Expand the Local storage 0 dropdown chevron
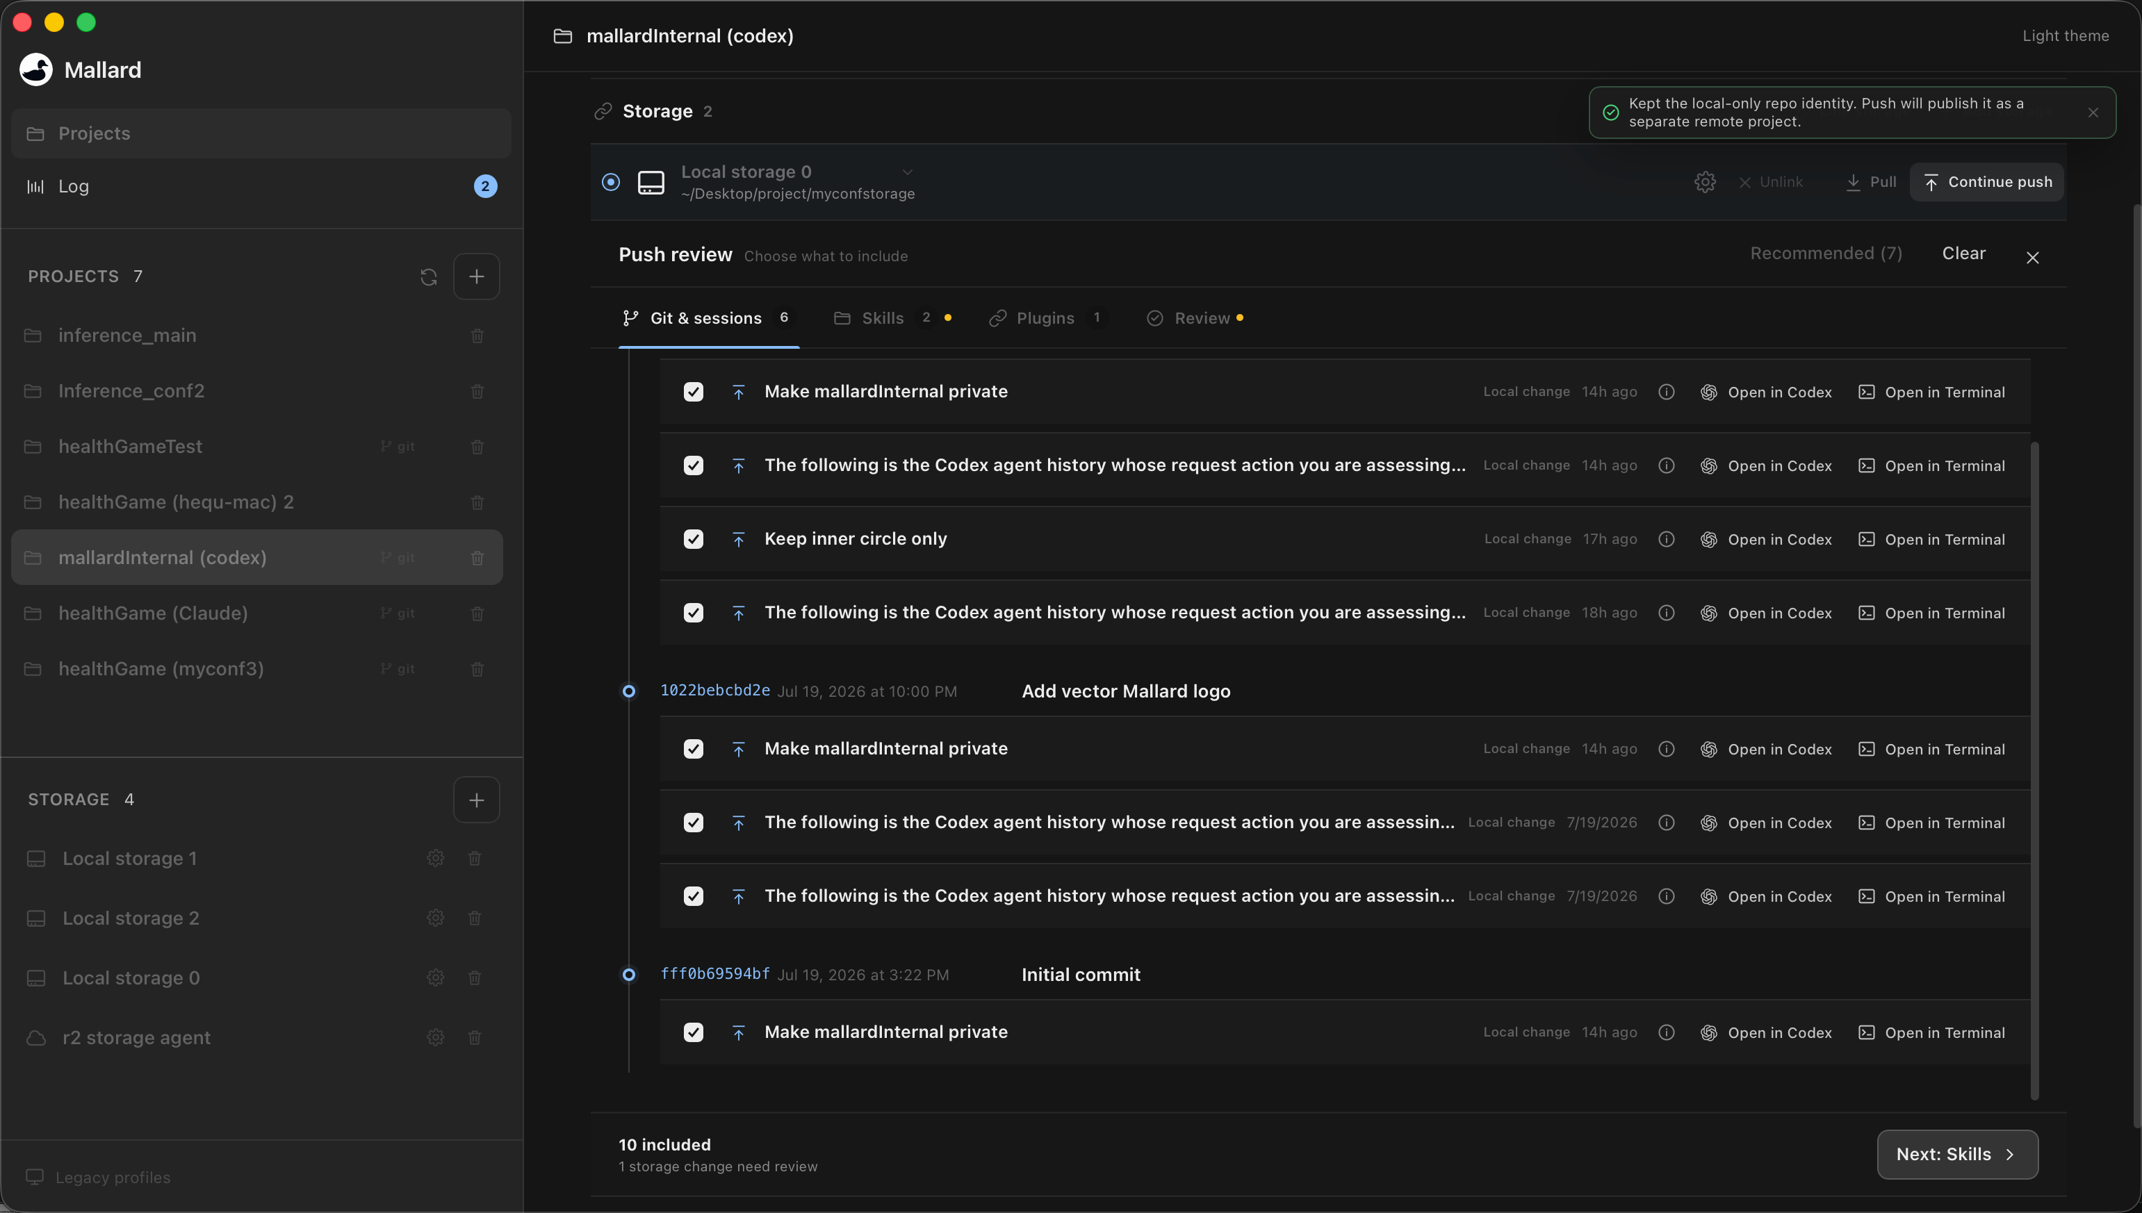Image resolution: width=2142 pixels, height=1213 pixels. click(907, 172)
